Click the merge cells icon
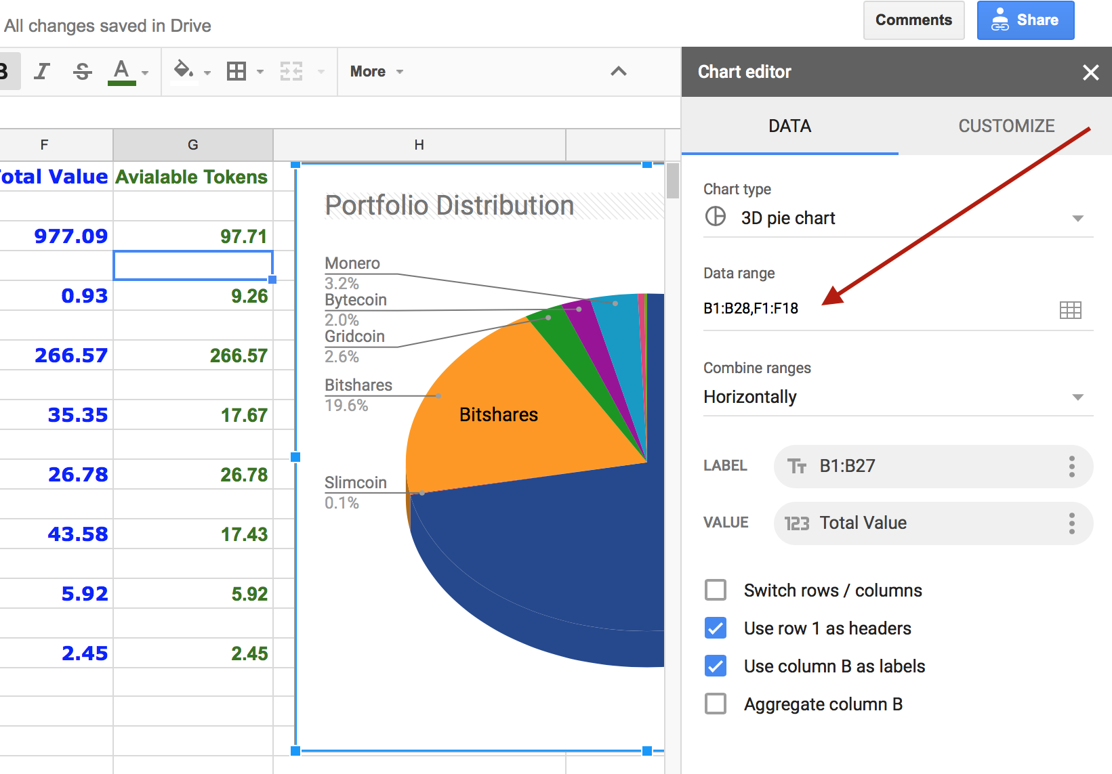Screen dimensions: 1112x774 291,71
